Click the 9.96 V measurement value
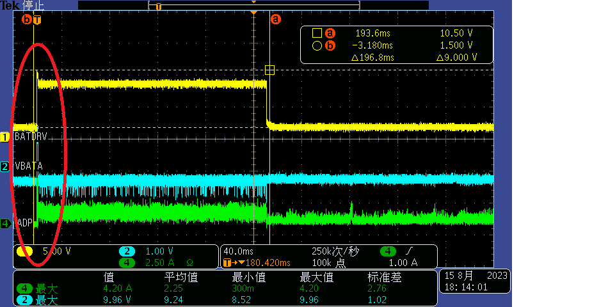 (116, 299)
